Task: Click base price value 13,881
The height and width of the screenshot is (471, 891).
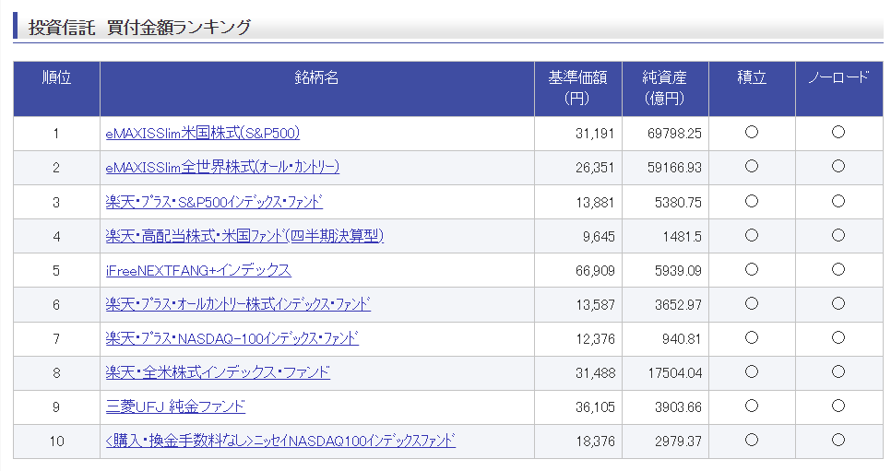Action: 595,203
